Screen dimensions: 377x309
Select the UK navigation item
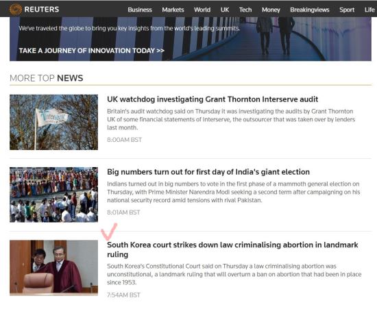225,10
